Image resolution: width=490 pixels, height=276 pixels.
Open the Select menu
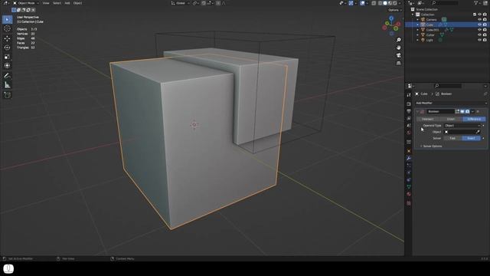click(57, 3)
